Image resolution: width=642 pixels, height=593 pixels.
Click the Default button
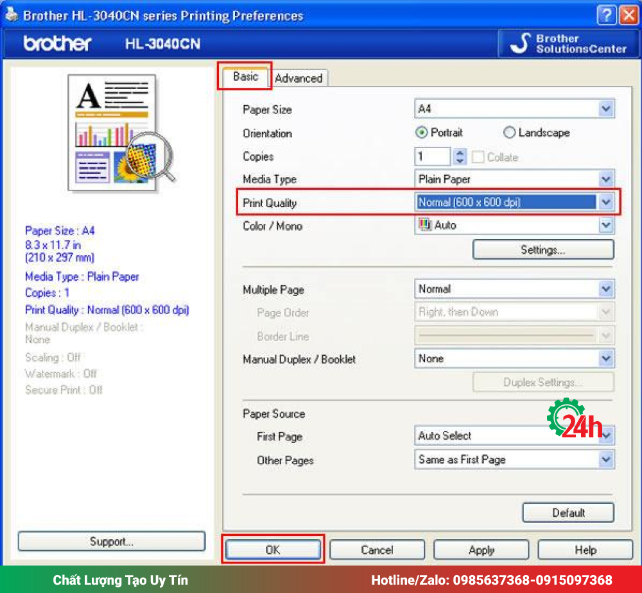568,512
